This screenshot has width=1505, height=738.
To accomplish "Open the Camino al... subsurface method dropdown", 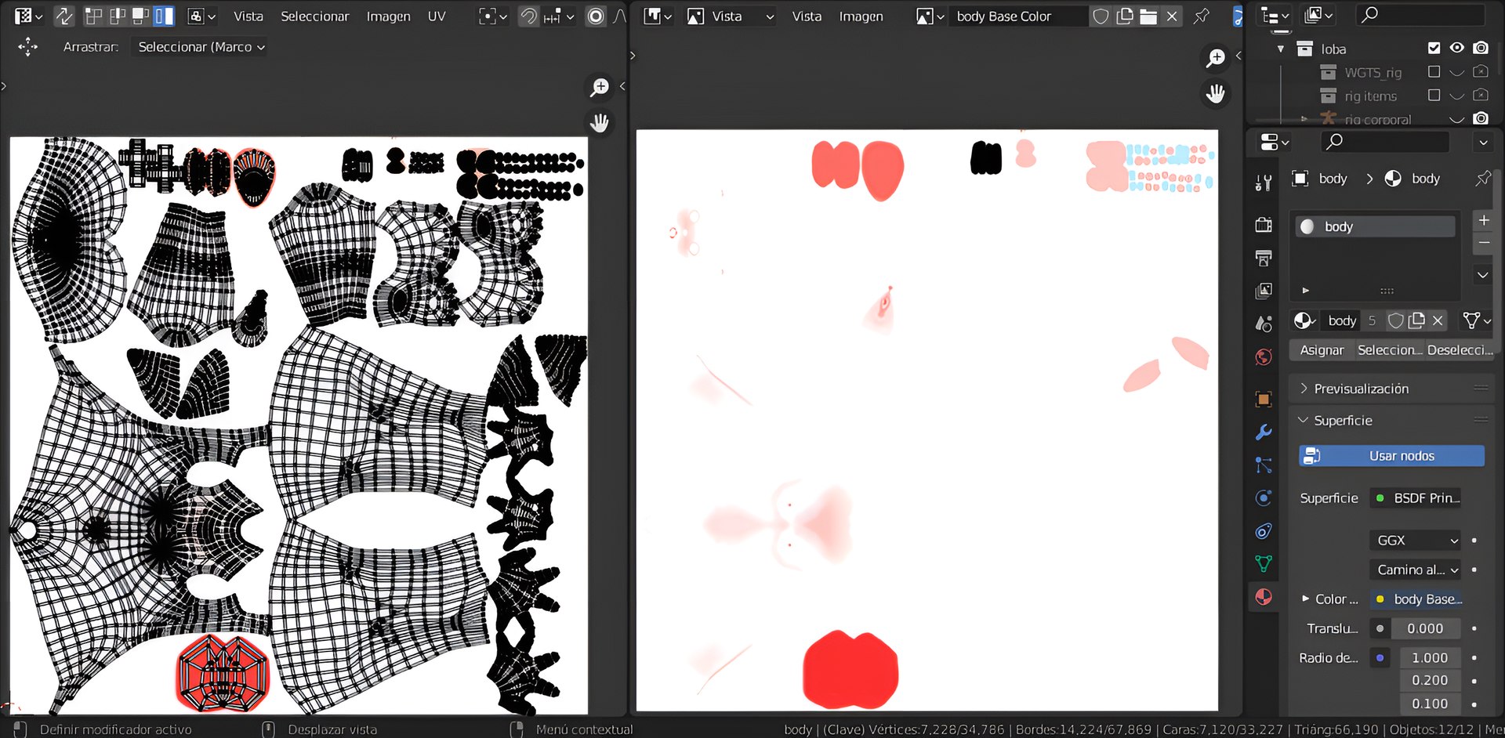I will pyautogui.click(x=1416, y=570).
